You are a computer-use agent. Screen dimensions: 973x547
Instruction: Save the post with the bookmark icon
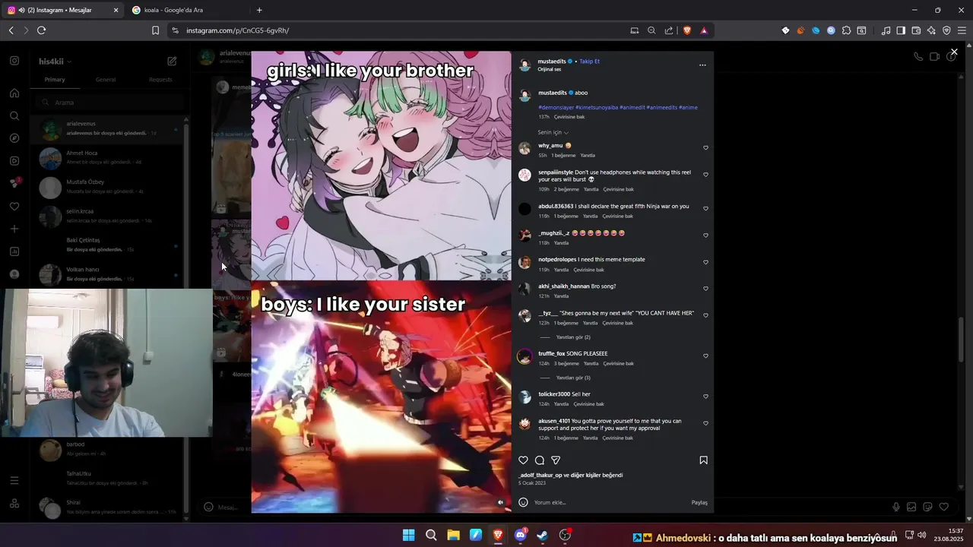(703, 460)
